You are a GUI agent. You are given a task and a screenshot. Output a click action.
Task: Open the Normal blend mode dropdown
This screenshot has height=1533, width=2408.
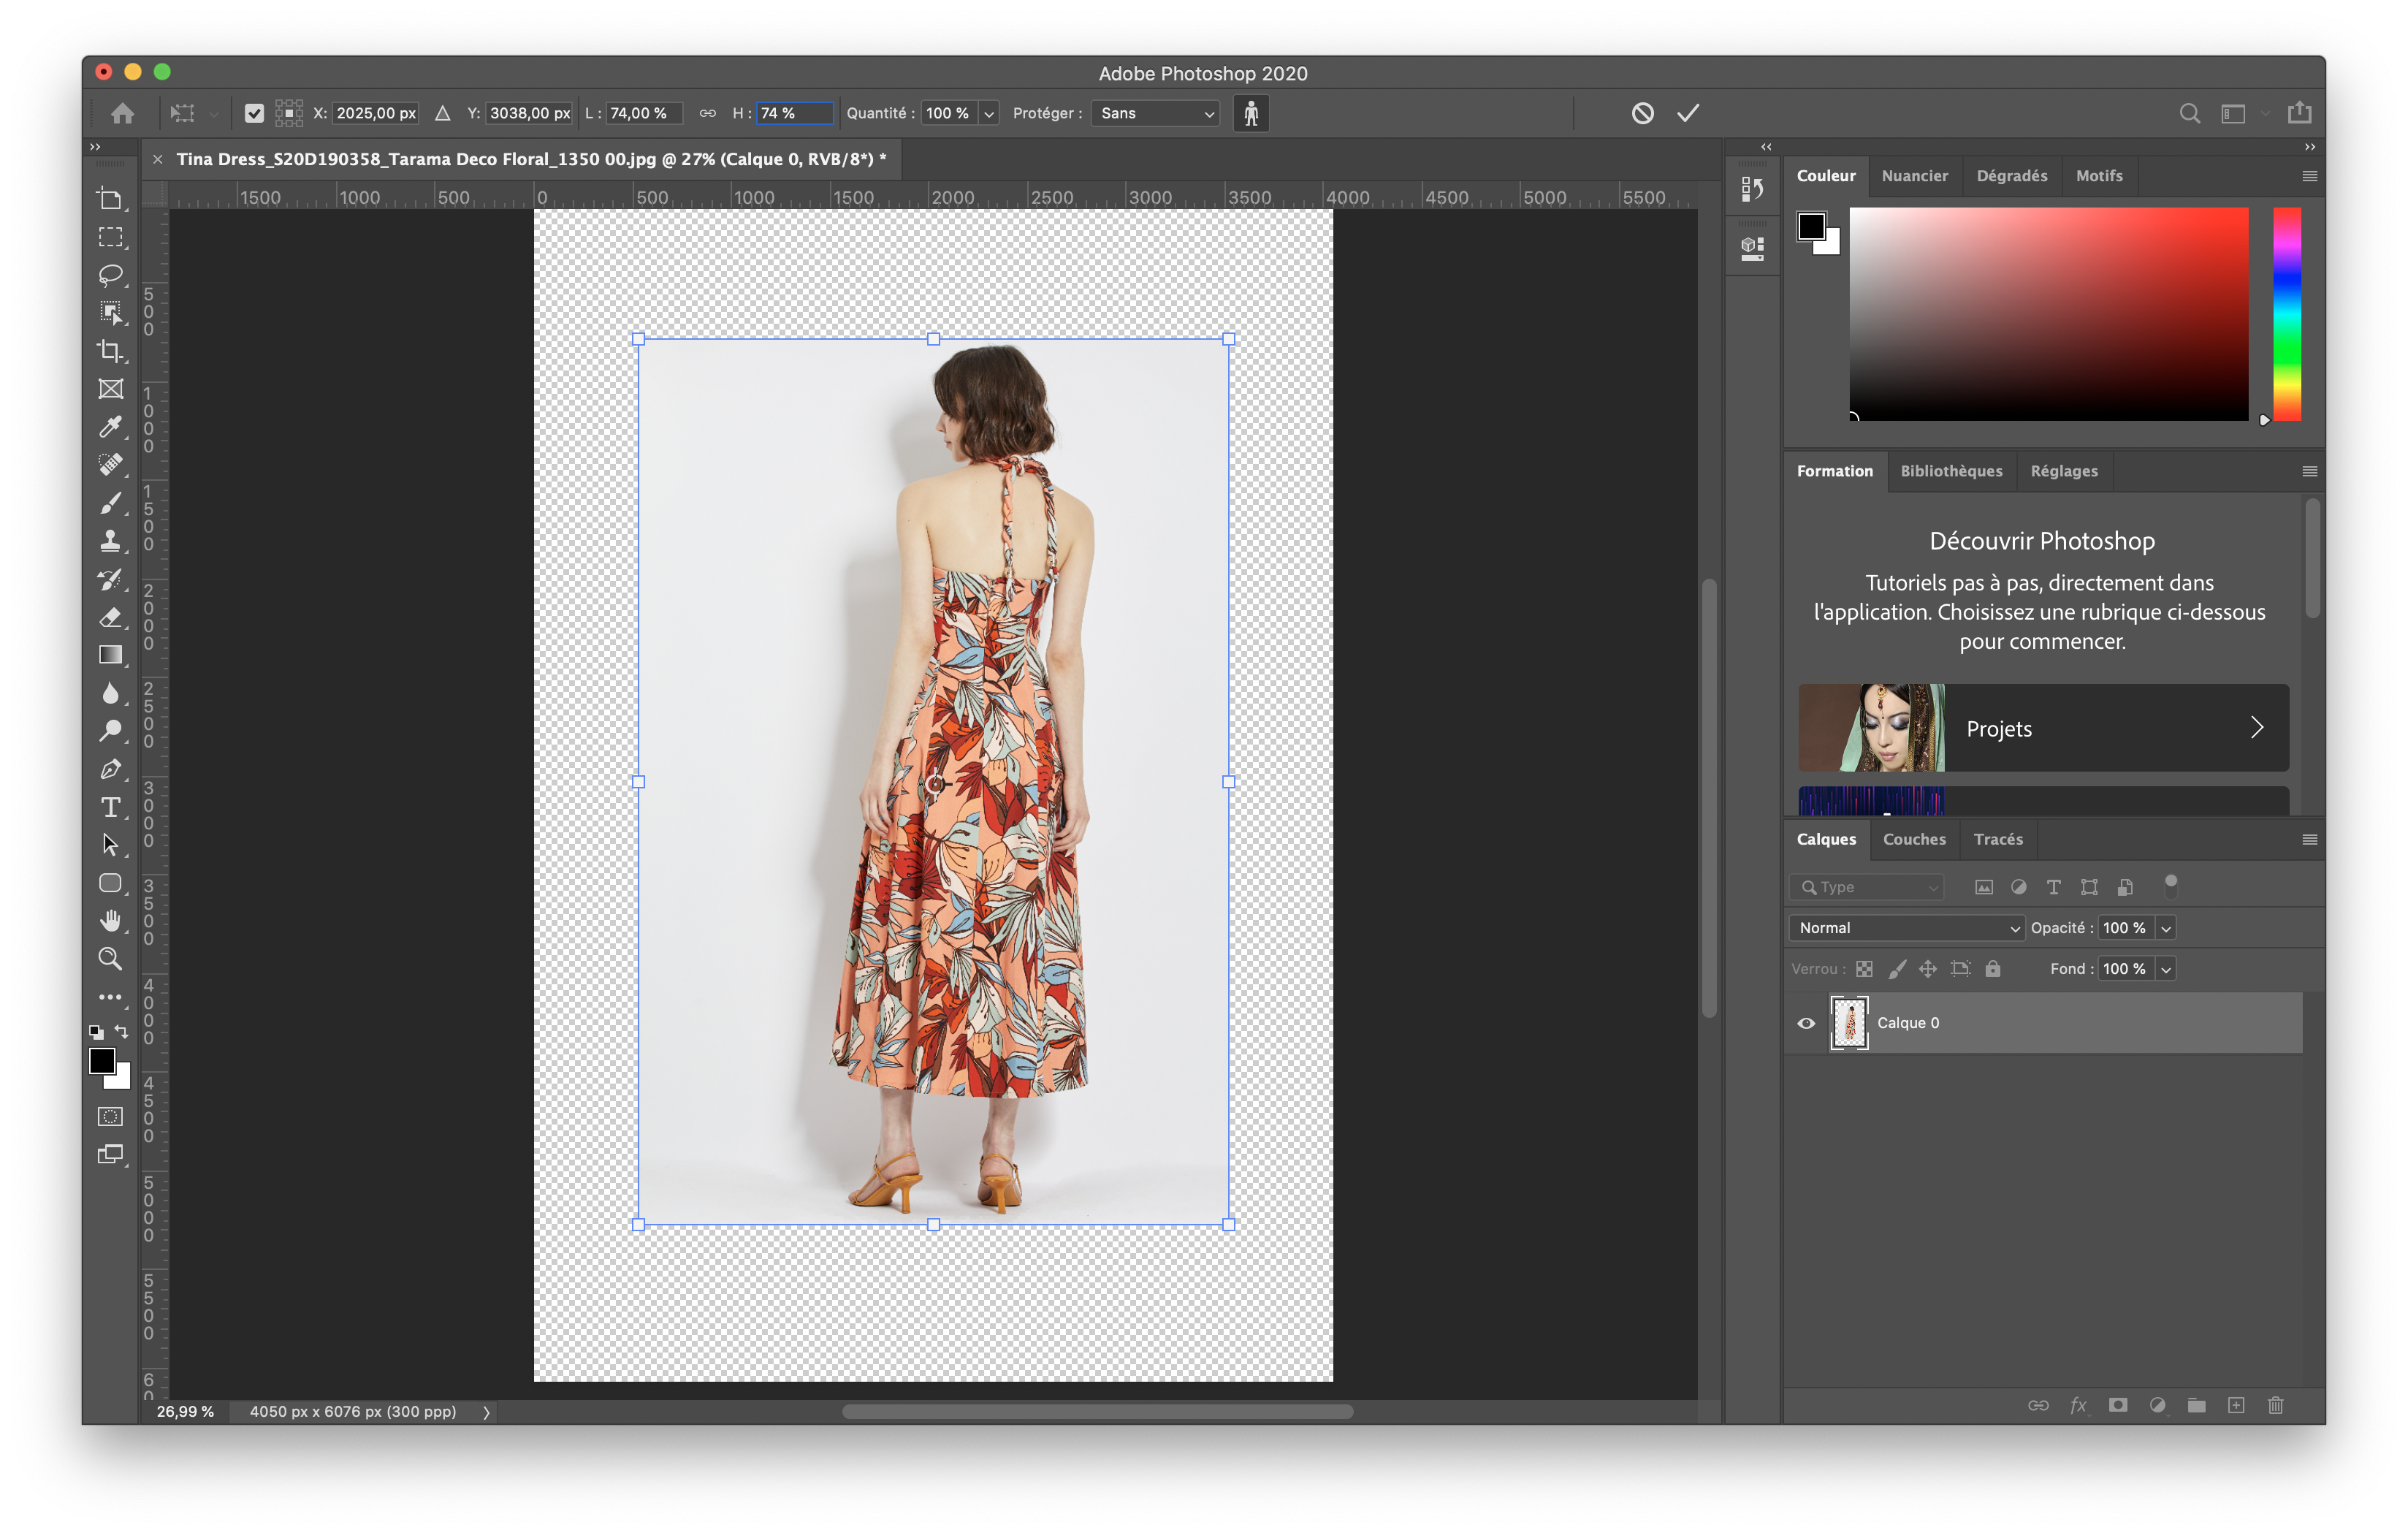pos(1906,928)
